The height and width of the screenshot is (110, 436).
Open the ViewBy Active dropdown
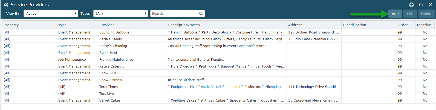(x=51, y=14)
